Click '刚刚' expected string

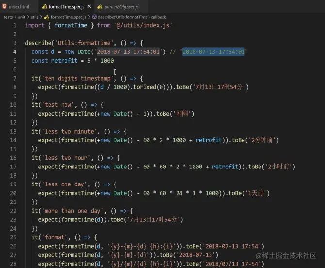[x=182, y=114]
